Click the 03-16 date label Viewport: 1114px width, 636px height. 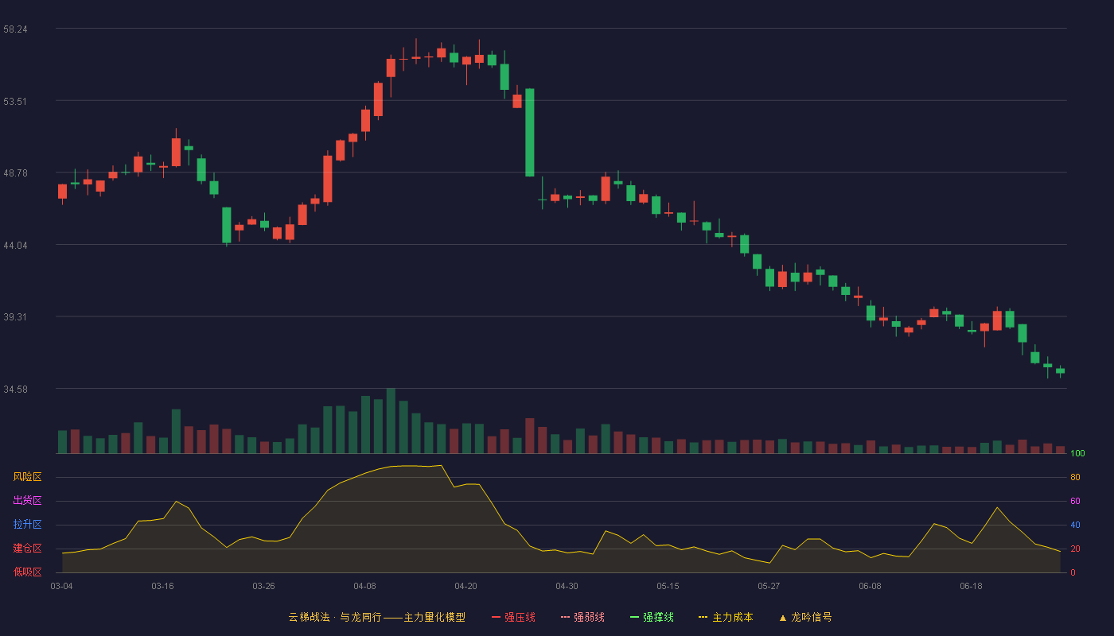[x=162, y=586]
